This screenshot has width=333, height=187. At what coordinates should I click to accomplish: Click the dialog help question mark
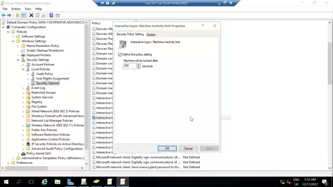pyautogui.click(x=202, y=25)
